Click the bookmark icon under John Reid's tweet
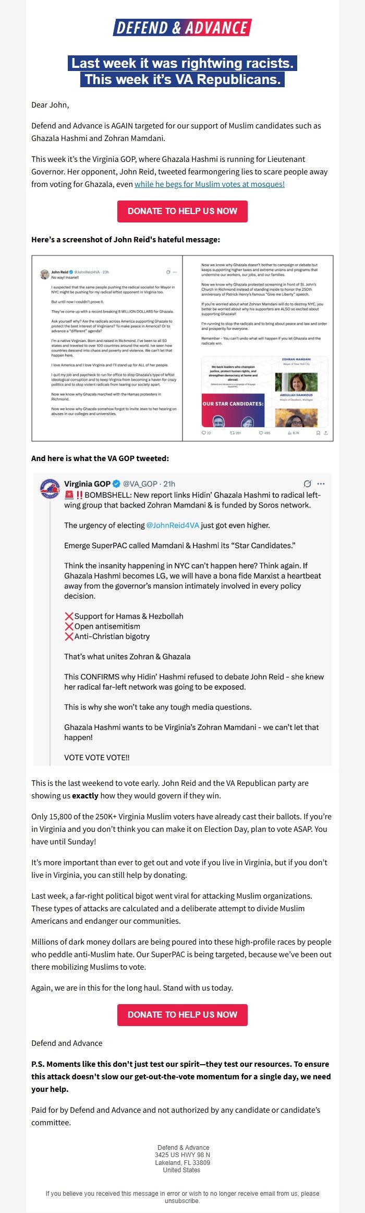Image resolution: width=365 pixels, height=1213 pixels. pos(318,432)
